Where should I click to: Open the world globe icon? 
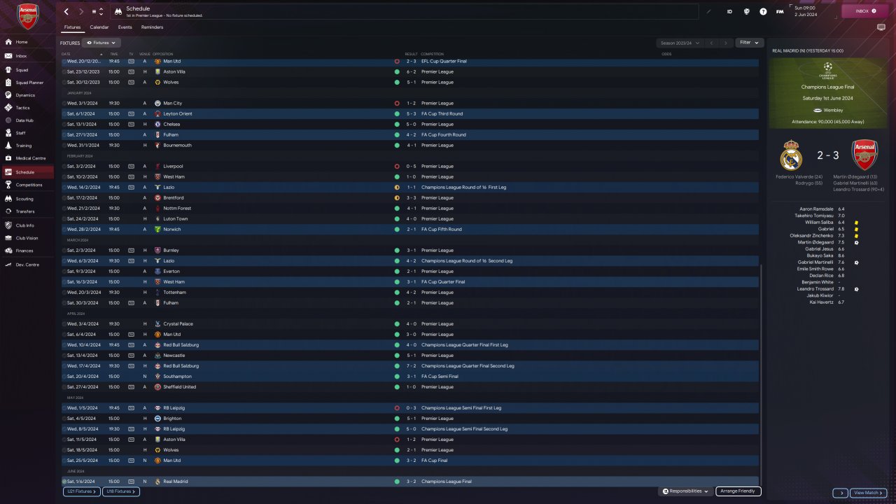click(747, 11)
